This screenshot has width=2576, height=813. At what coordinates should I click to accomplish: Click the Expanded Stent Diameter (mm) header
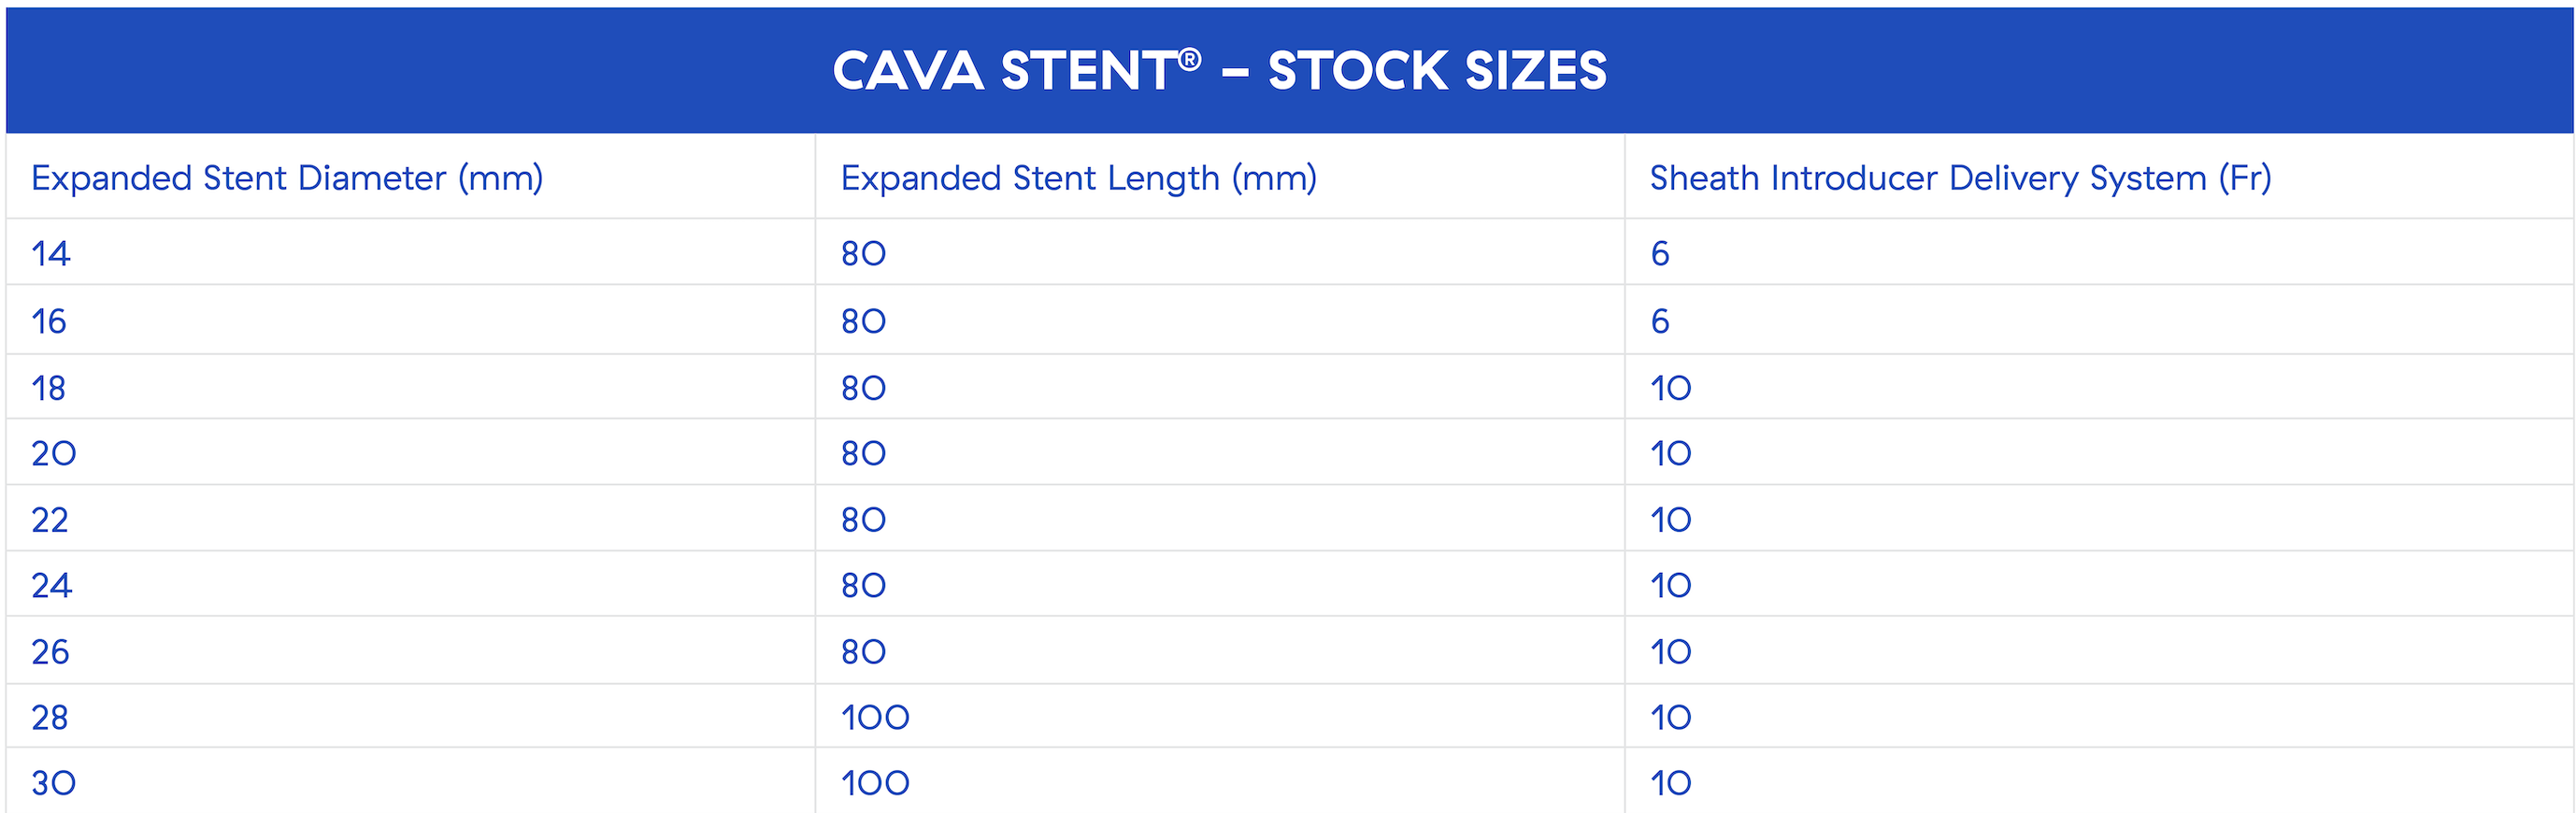tap(287, 178)
